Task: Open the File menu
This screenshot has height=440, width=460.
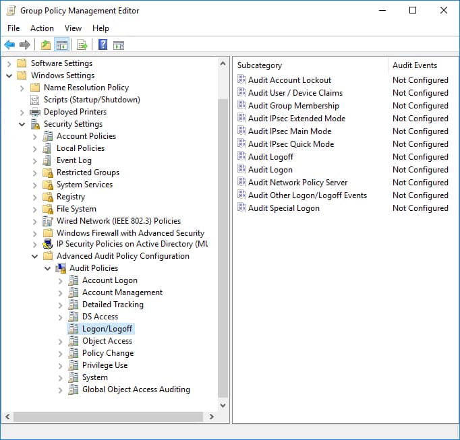Action: [13, 28]
